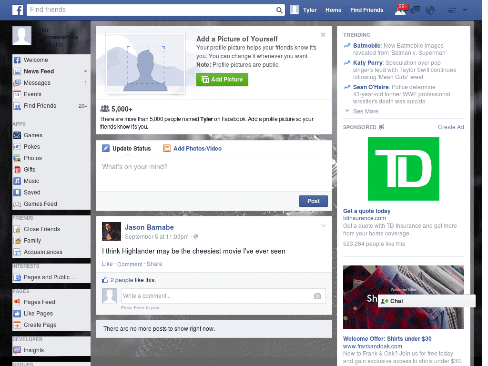The image size is (488, 366).
Task: Click the Gifts app icon
Action: pos(17,170)
